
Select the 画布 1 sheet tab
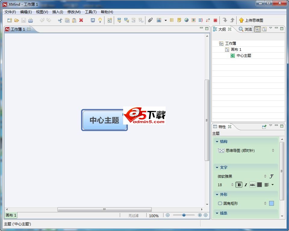pos(11,215)
